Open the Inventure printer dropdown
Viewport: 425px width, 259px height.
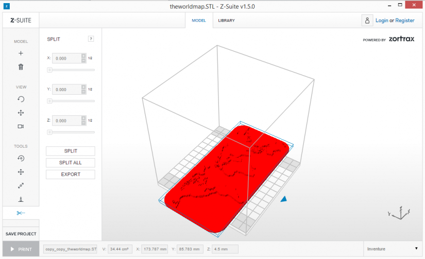(x=393, y=249)
